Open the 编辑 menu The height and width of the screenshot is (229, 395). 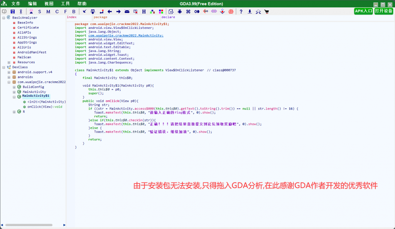point(32,4)
